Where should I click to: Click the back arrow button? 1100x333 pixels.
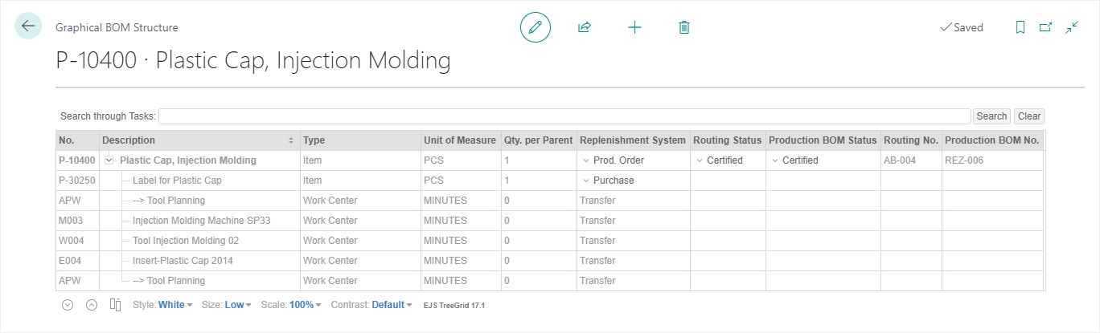[x=28, y=26]
